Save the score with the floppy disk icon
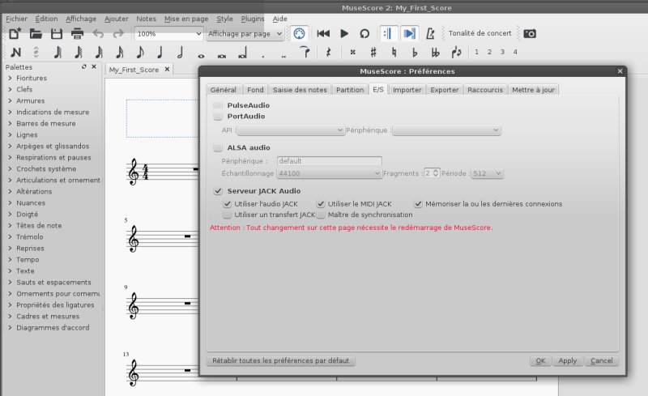This screenshot has width=648, height=396. [x=57, y=33]
